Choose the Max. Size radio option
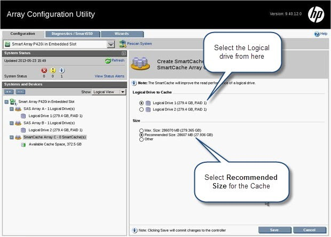The image size is (331, 237). (x=141, y=130)
